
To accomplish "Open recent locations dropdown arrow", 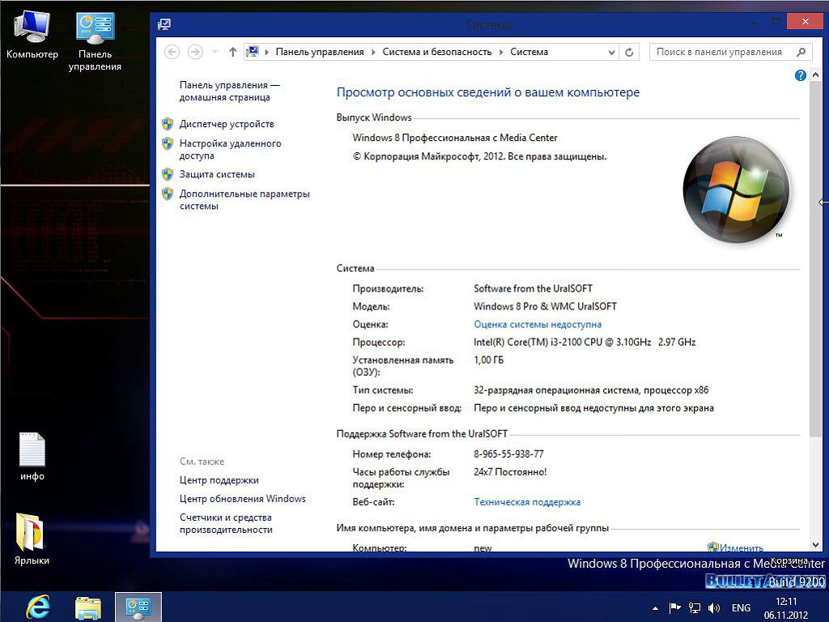I will click(x=215, y=52).
